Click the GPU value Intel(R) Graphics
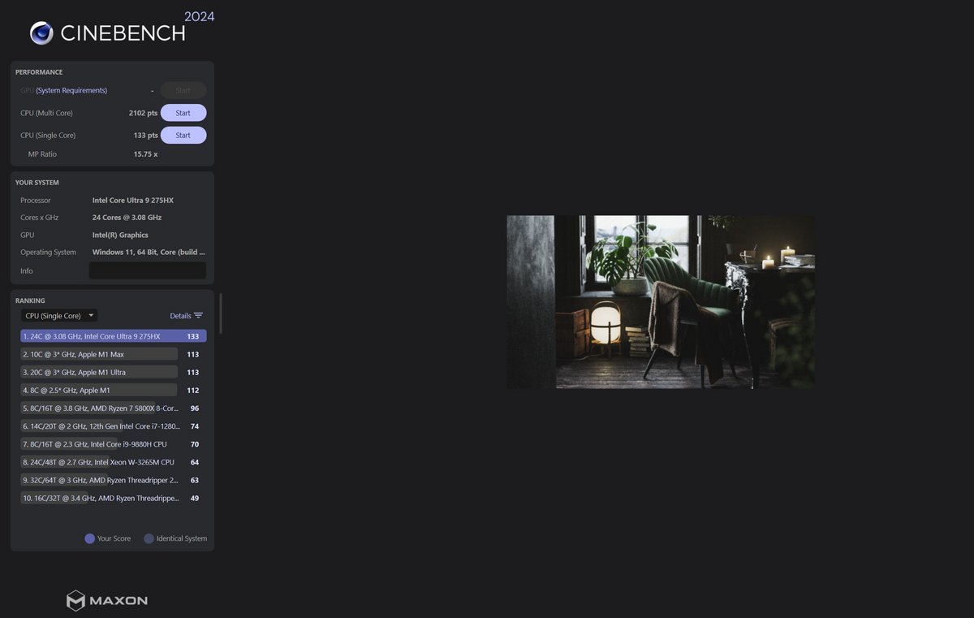Image resolution: width=974 pixels, height=618 pixels. pyautogui.click(x=120, y=236)
